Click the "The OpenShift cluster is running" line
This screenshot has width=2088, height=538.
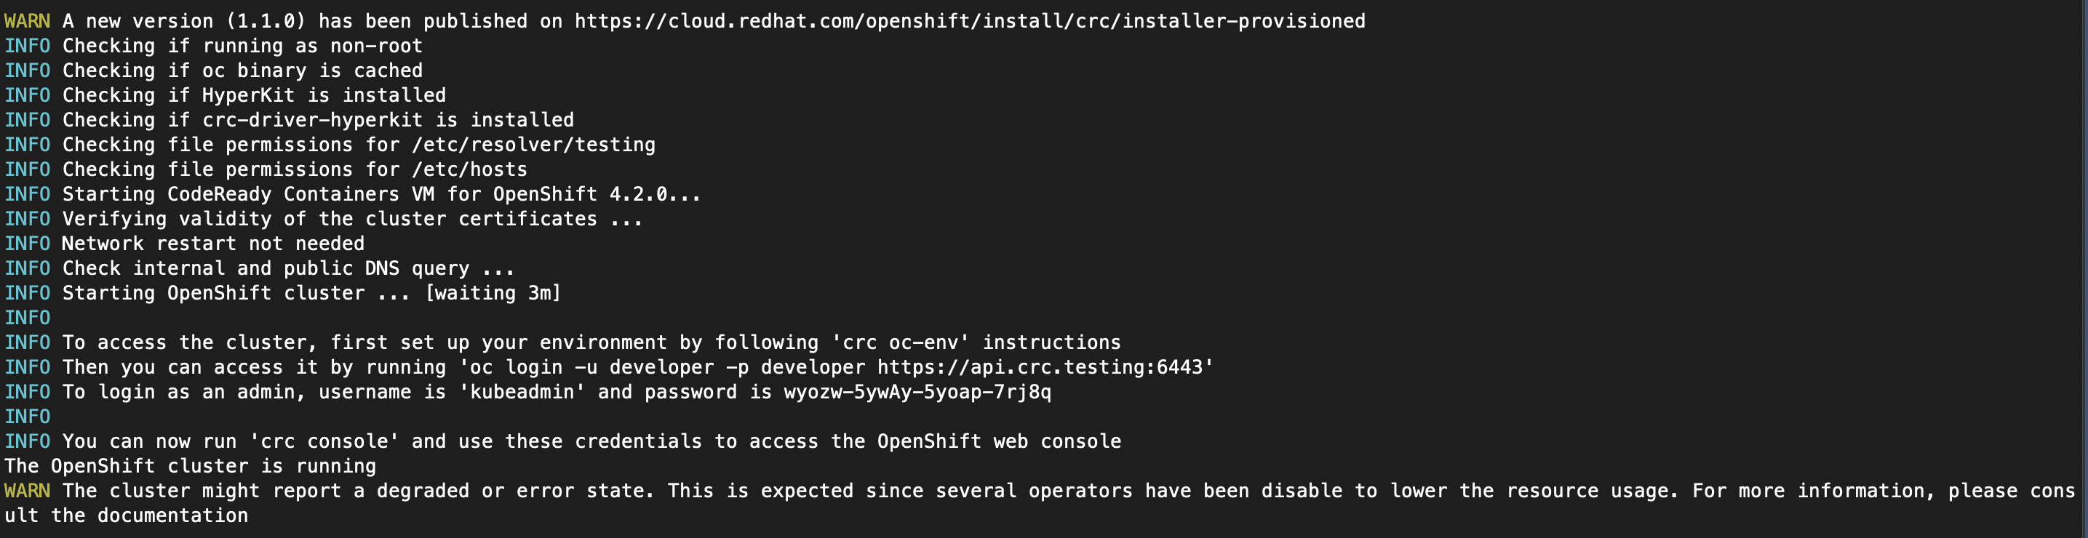[190, 466]
